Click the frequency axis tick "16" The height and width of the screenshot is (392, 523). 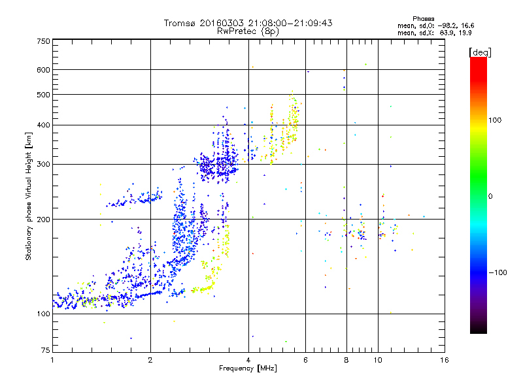point(445,360)
